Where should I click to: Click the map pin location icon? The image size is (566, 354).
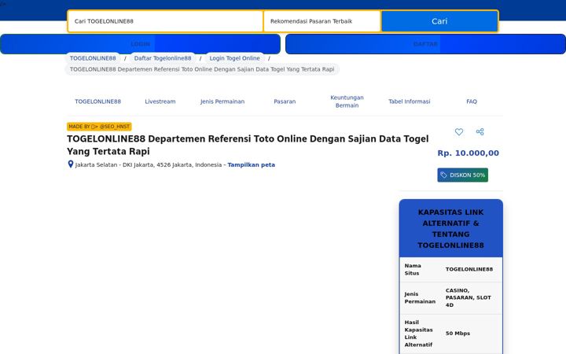point(71,164)
